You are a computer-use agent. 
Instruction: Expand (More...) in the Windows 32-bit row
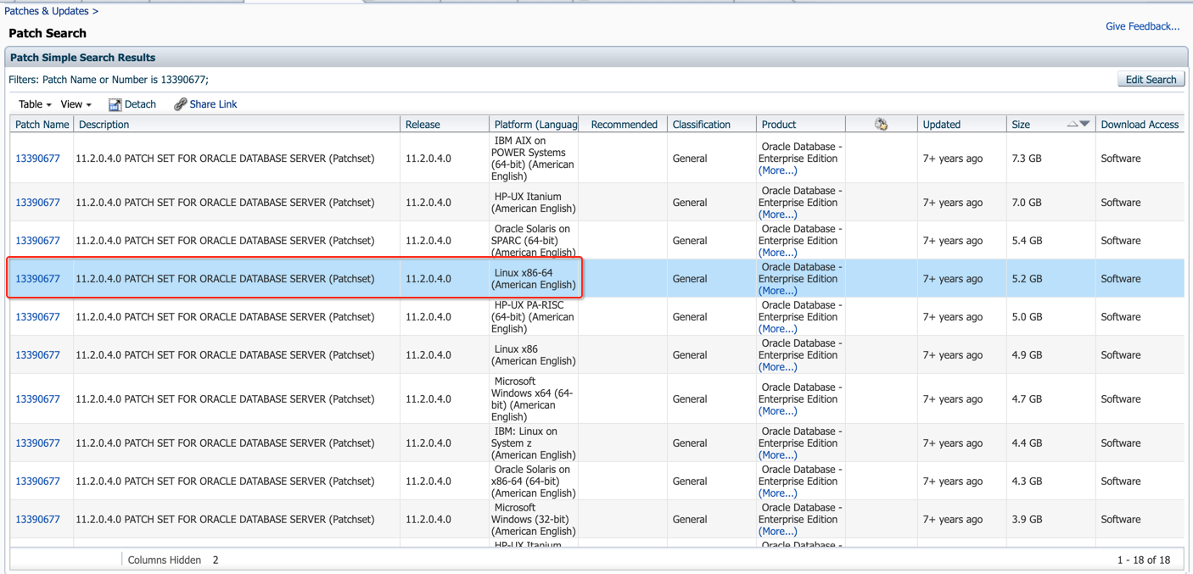tap(777, 532)
